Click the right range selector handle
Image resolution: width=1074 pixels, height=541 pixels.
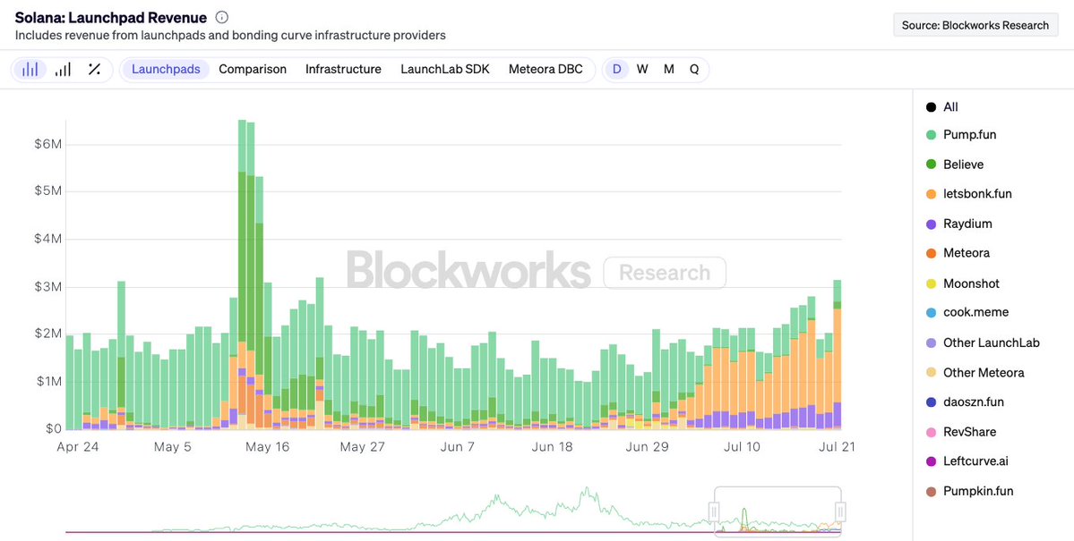click(840, 511)
